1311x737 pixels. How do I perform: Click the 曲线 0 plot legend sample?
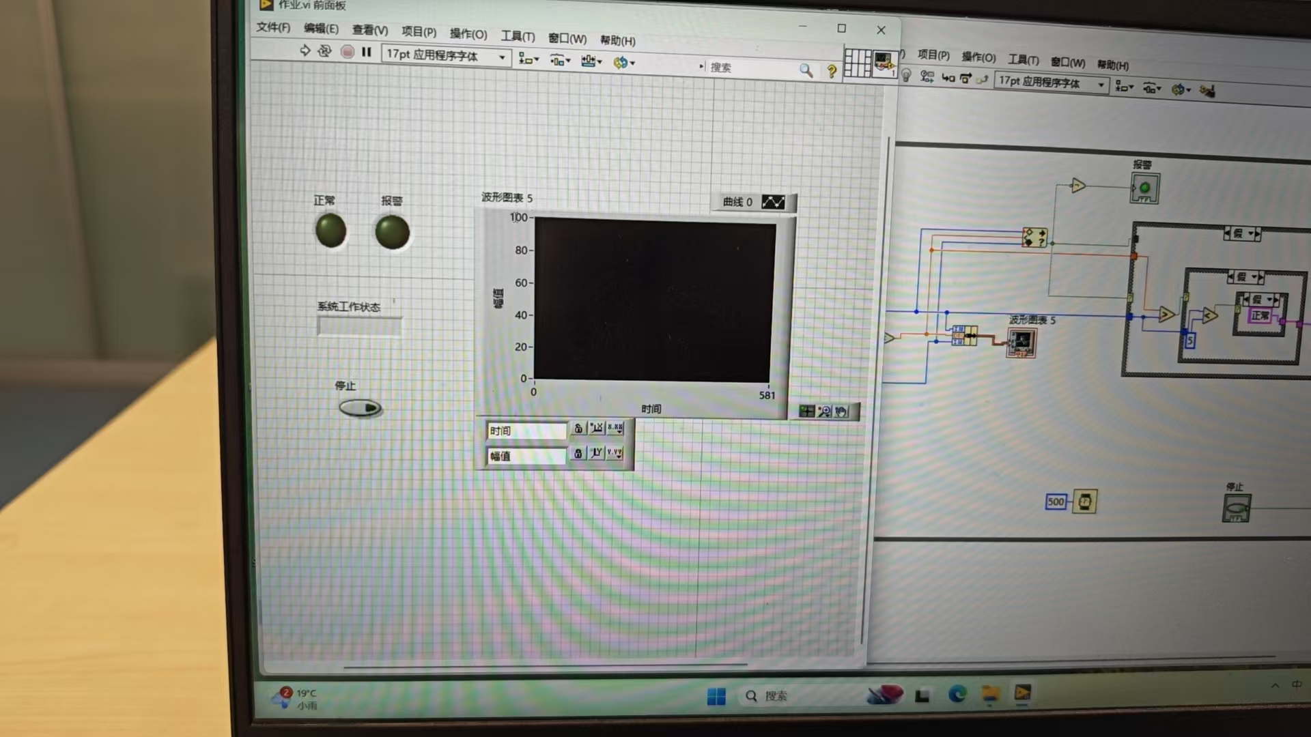[773, 203]
